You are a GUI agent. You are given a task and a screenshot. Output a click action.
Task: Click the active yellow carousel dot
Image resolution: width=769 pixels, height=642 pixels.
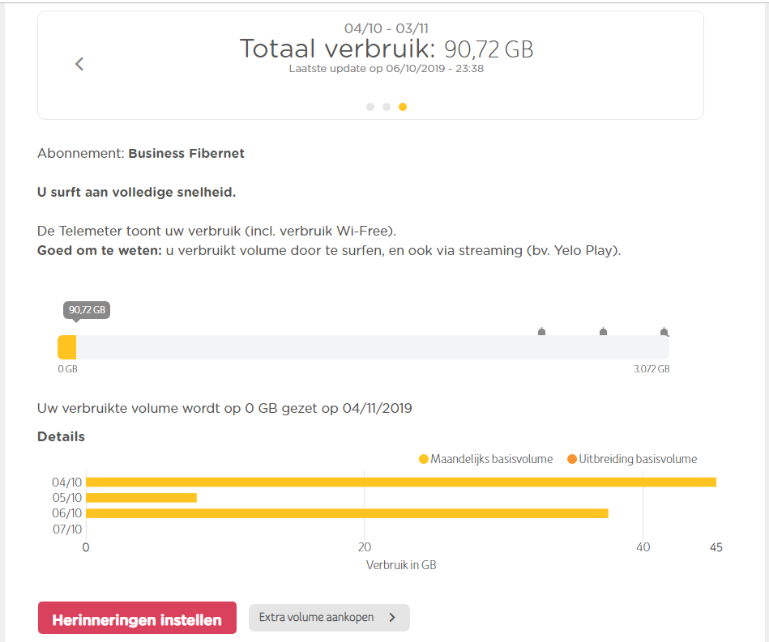403,107
